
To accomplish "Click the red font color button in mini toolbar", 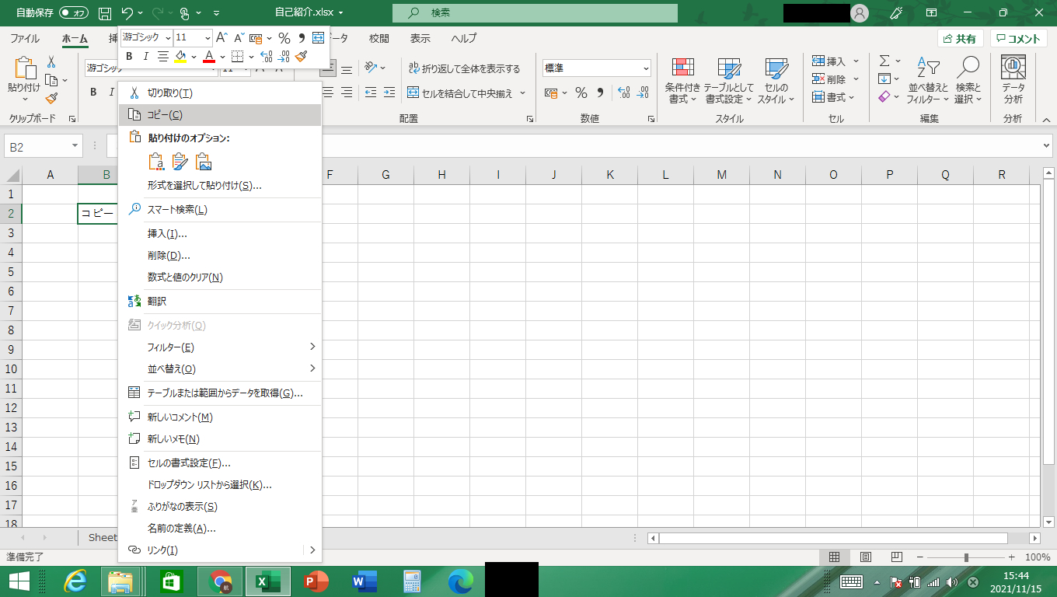I will pos(208,56).
